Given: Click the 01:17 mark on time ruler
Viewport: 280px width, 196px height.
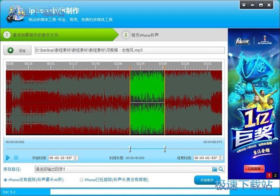Looking at the screenshot, I should coord(73,63).
